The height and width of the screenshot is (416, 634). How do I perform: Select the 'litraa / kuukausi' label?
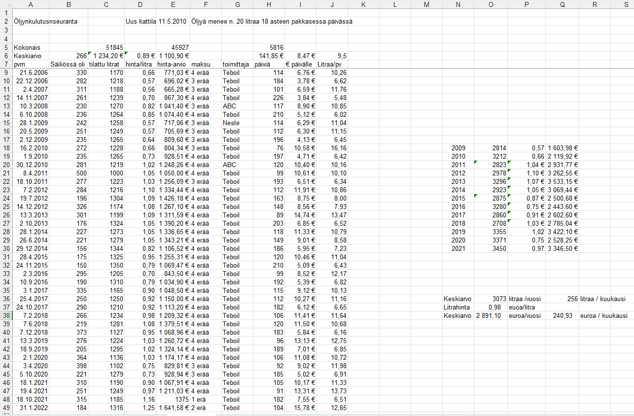tap(603, 299)
